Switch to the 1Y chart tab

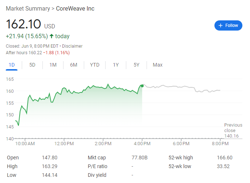point(116,65)
